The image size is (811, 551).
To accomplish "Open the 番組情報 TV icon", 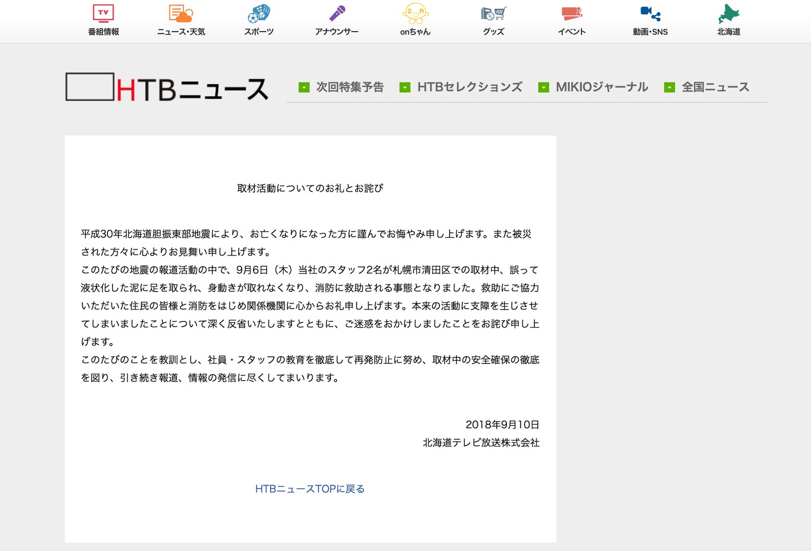I will (103, 13).
